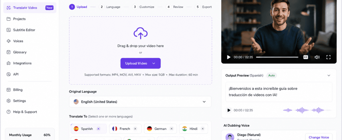342x140 pixels.
Task: Click the US flag icon
Action: tap(76, 102)
